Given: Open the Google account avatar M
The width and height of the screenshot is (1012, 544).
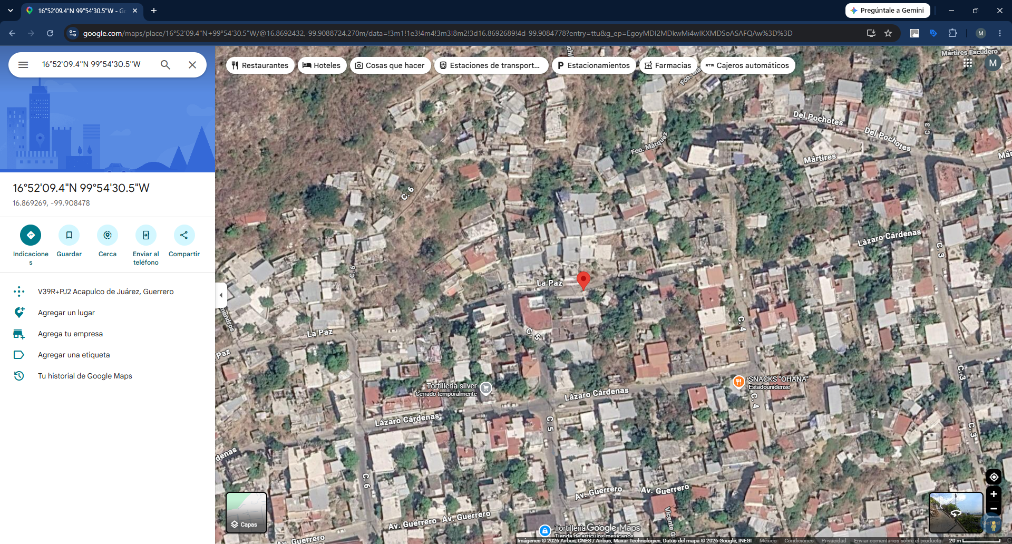Looking at the screenshot, I should point(993,63).
